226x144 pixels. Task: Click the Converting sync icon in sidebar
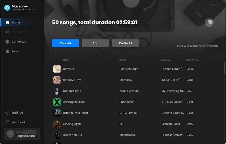[x=7, y=32]
